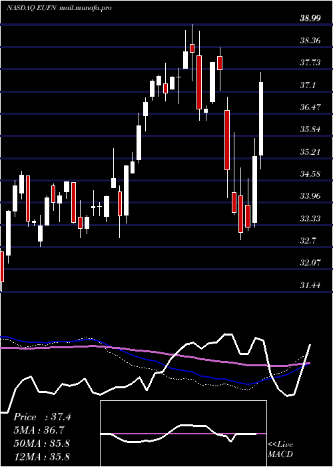This screenshot has width=333, height=467.
Task: Click the 38.99 price axis label
Action: pos(310,18)
